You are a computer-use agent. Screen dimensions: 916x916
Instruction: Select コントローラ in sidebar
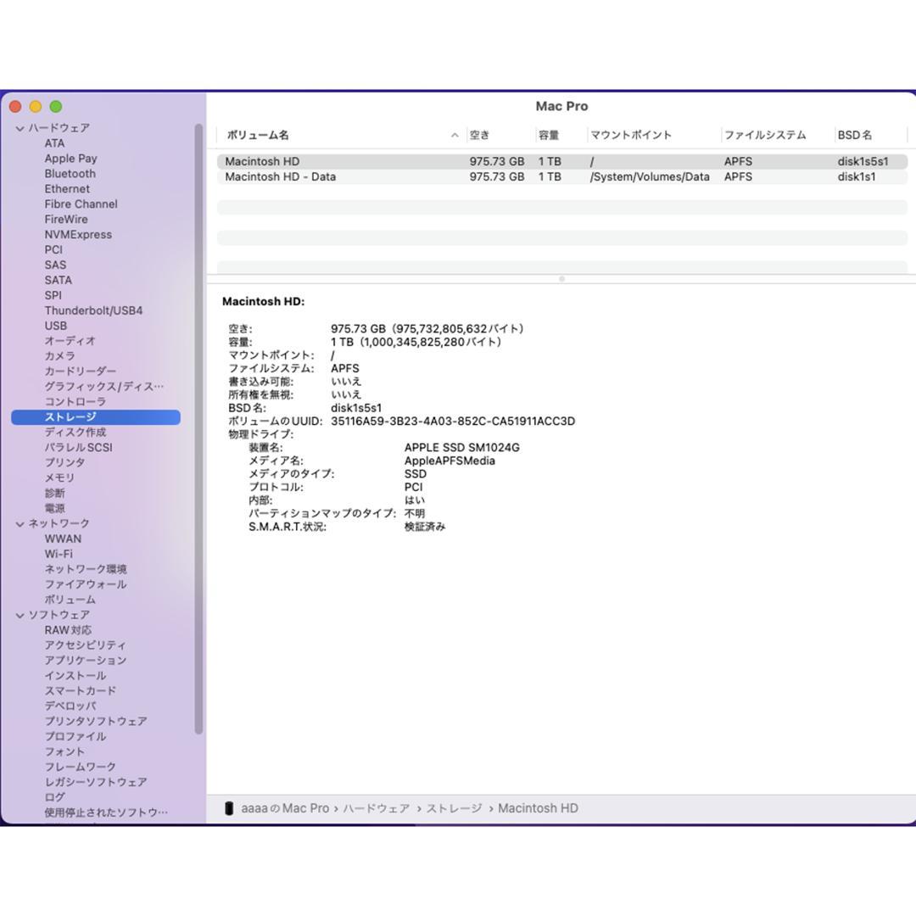tap(75, 401)
